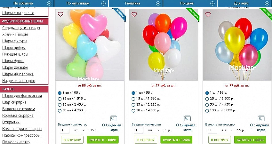Select 100 шт / 8 600 р. option
The image size is (272, 144).
pyautogui.click(x=207, y=111)
